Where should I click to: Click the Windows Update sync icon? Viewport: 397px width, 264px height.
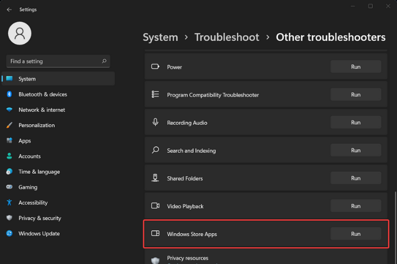(x=10, y=233)
